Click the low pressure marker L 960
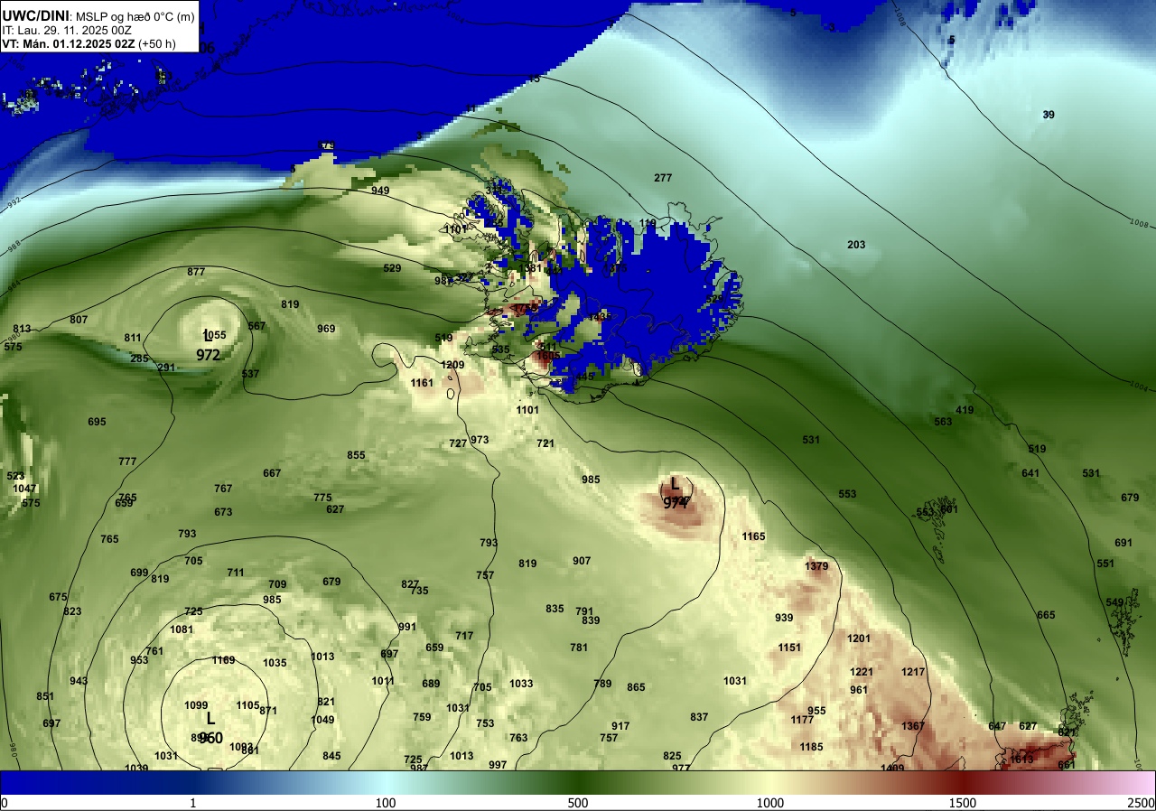 click(x=210, y=728)
